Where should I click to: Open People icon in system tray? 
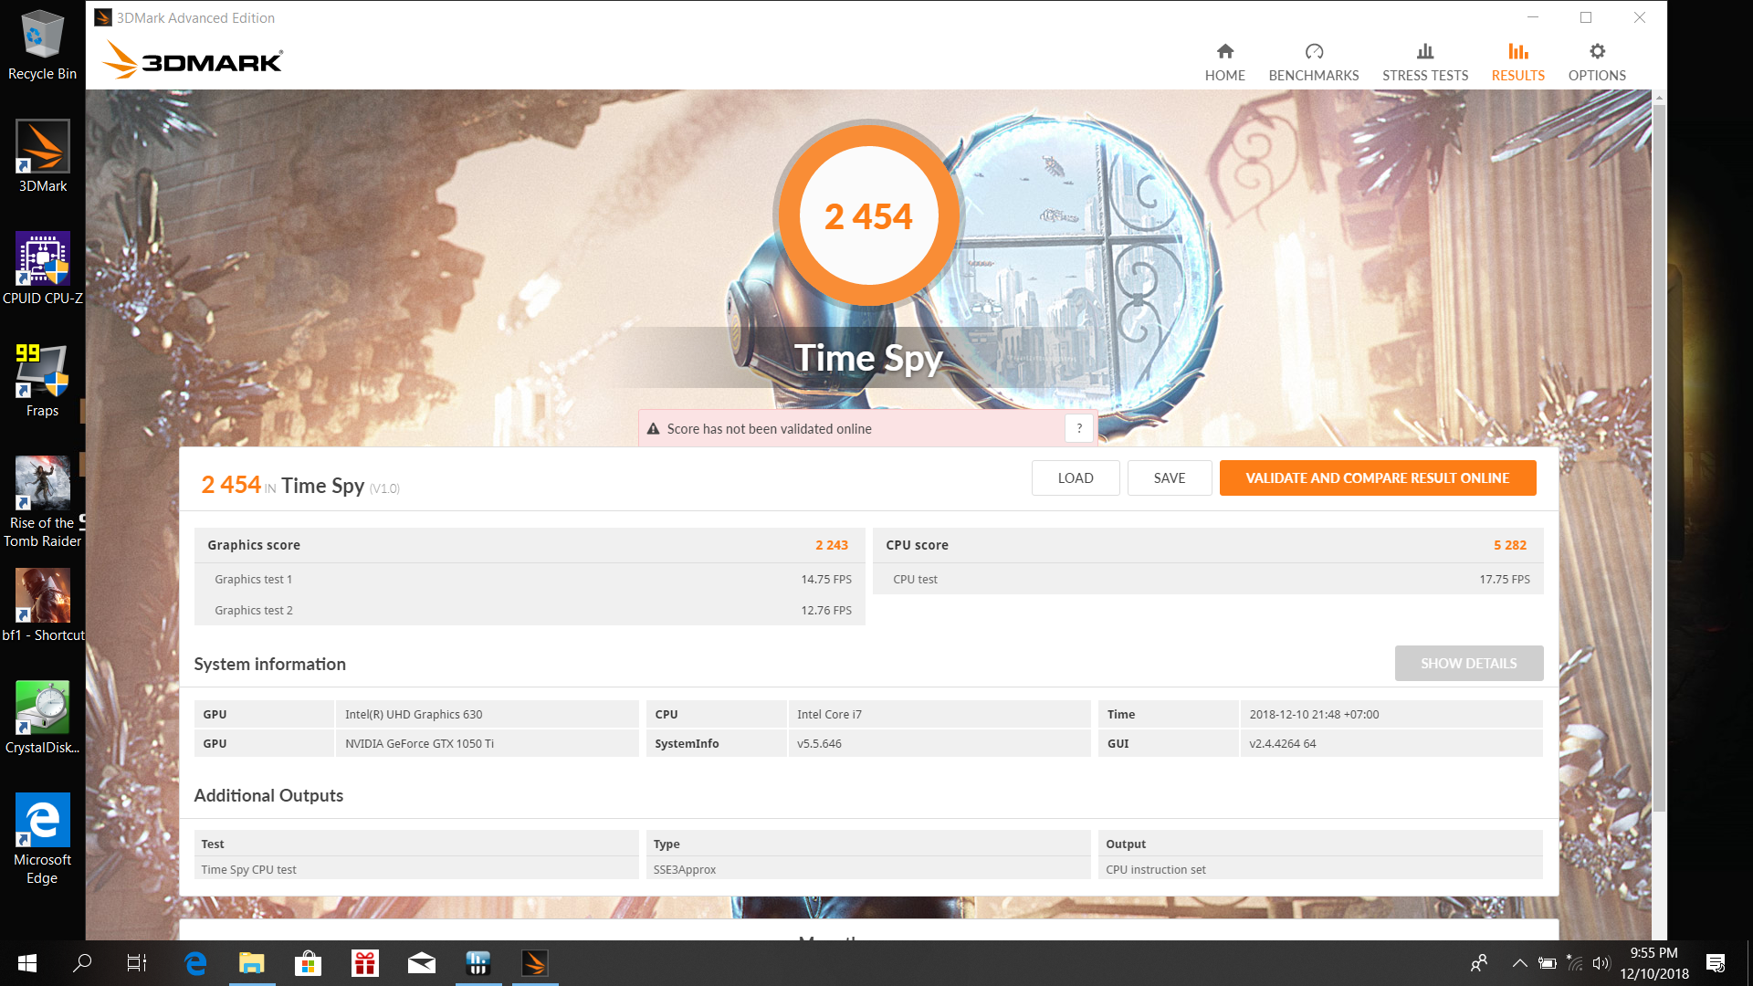1479,963
